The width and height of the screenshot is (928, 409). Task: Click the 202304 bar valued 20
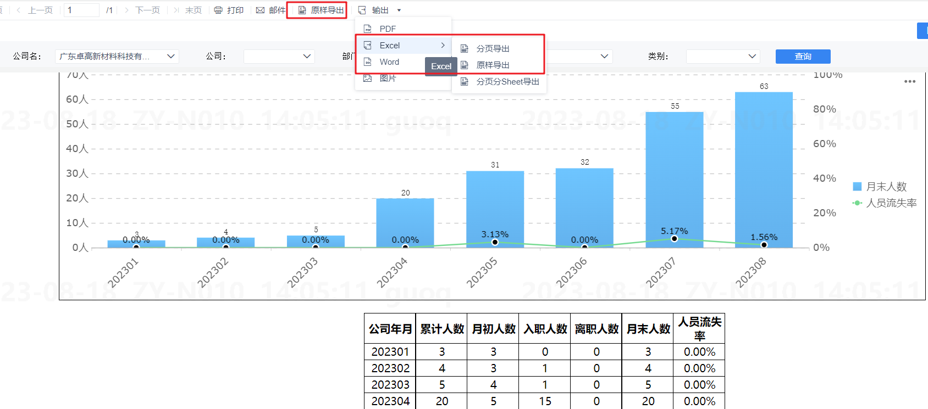(405, 223)
